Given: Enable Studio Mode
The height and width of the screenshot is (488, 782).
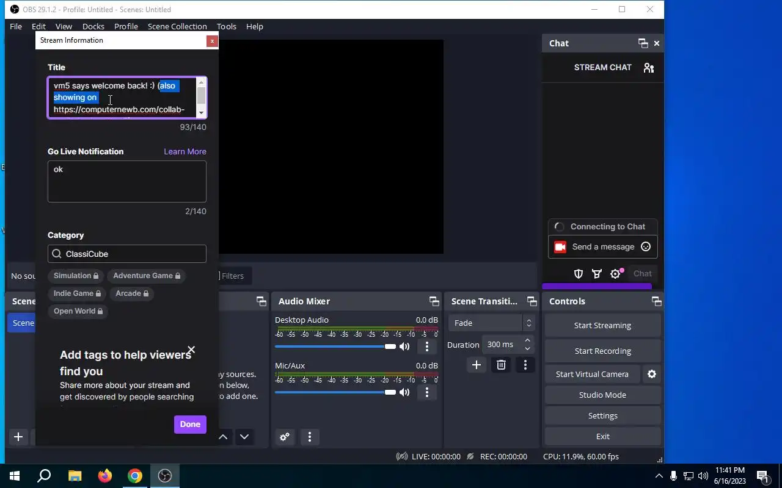Looking at the screenshot, I should (602, 395).
